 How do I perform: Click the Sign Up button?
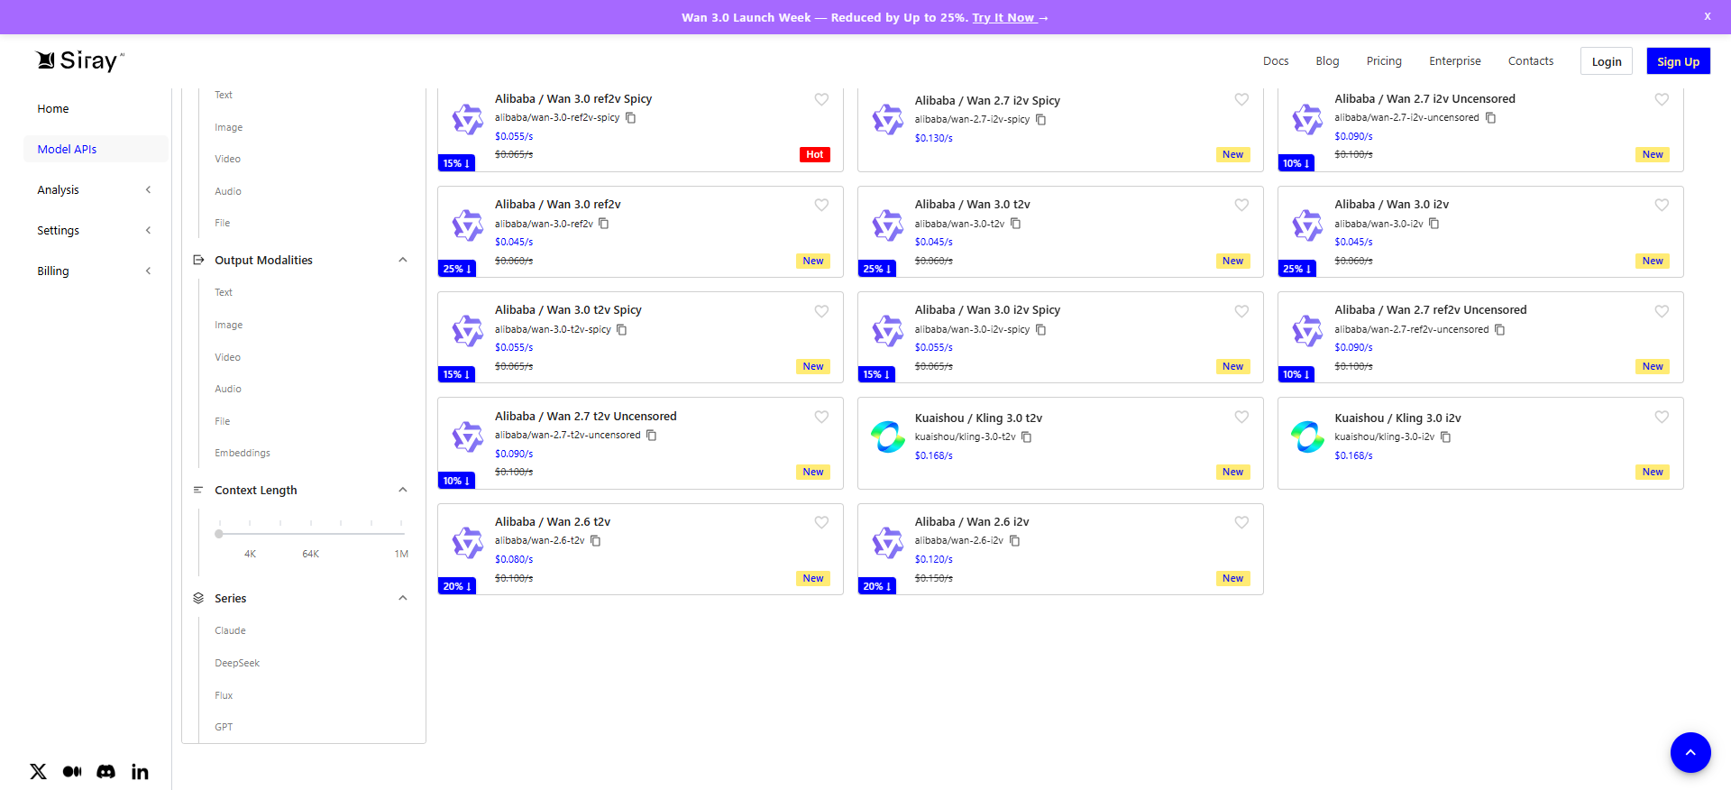1678,61
